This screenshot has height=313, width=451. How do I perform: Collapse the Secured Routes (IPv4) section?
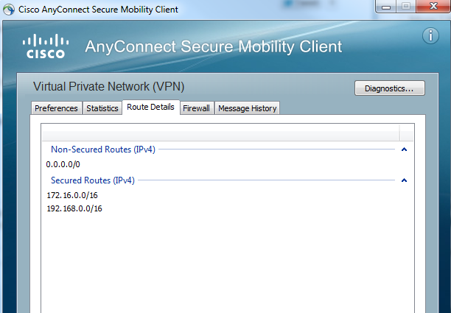(x=404, y=180)
